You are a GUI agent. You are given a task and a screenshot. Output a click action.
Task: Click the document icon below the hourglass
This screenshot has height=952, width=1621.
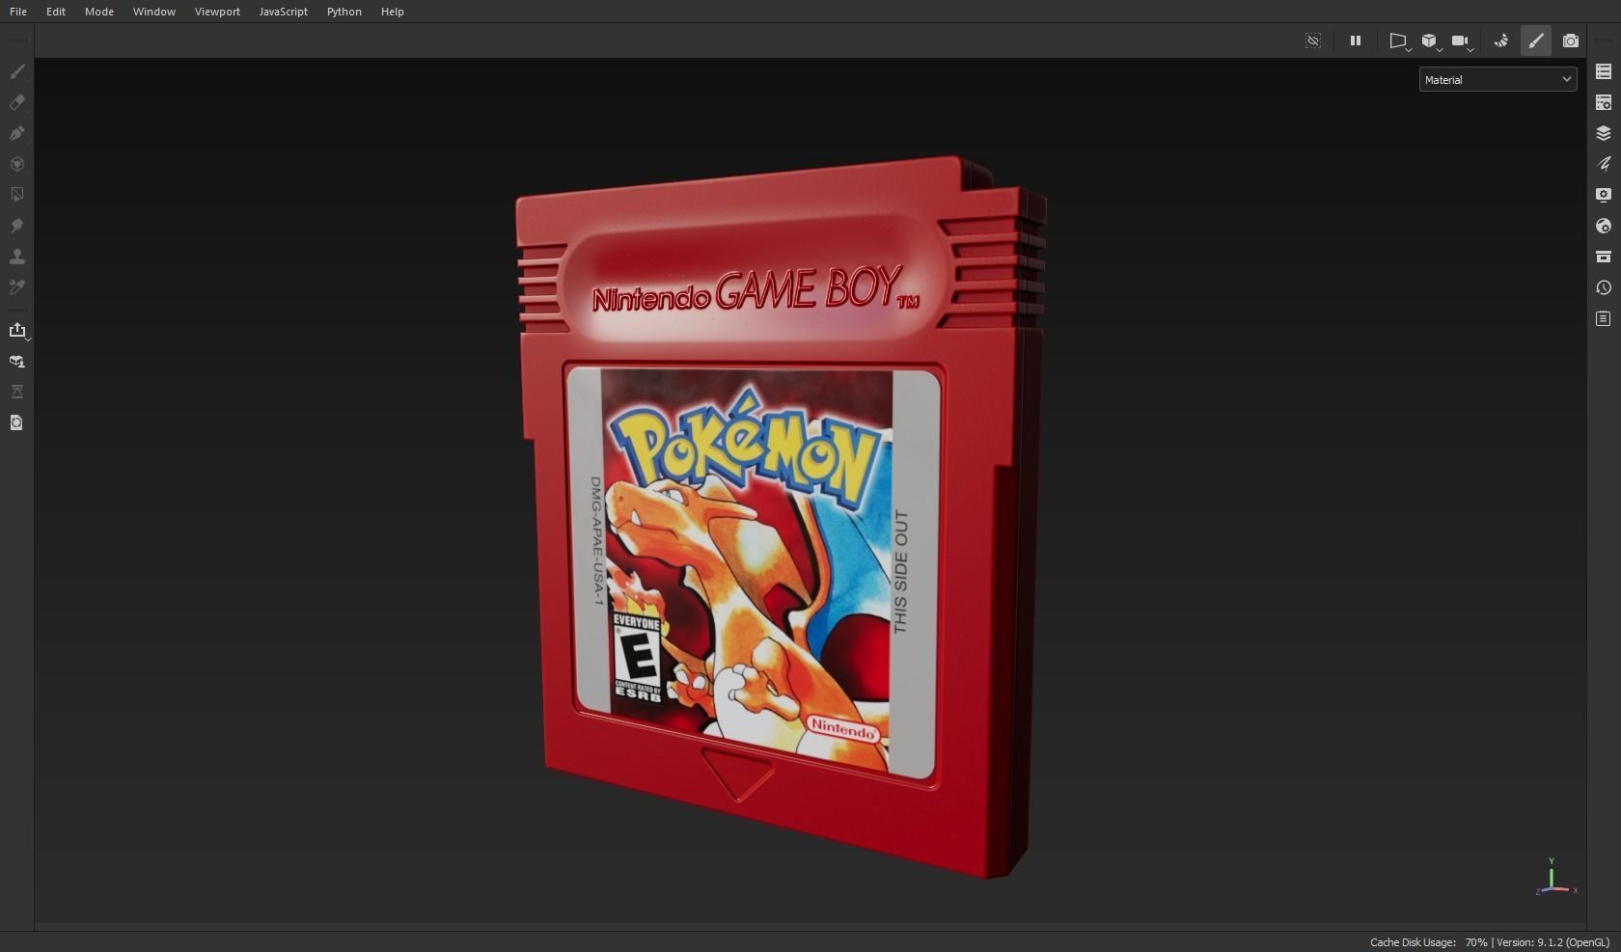[x=17, y=422]
